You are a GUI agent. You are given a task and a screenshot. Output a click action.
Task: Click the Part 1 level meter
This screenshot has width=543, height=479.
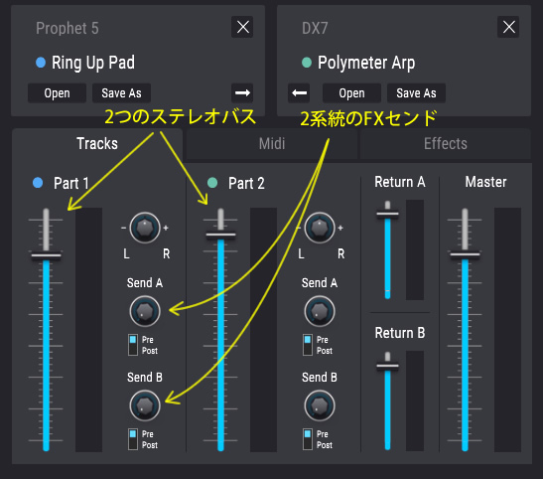[x=88, y=330]
